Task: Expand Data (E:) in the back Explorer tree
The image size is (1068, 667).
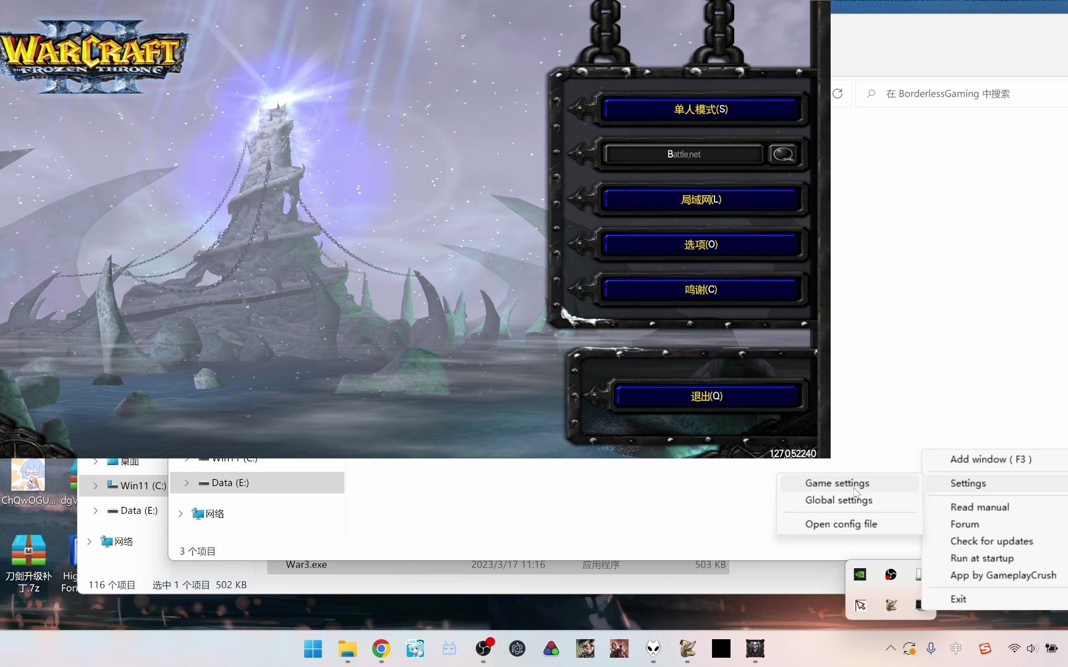Action: [95, 511]
